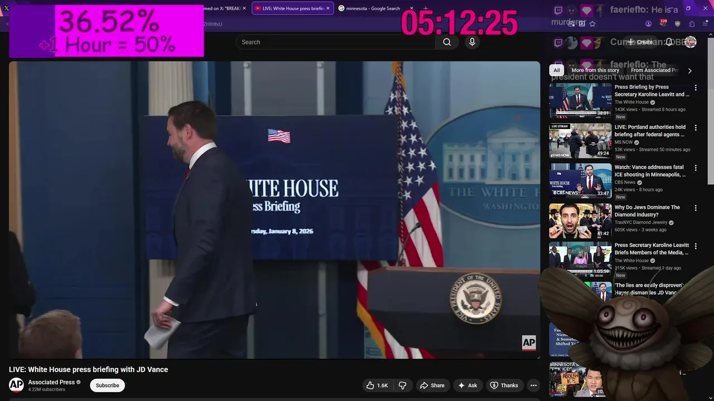Subscribe to Associated Press channel

pos(107,385)
